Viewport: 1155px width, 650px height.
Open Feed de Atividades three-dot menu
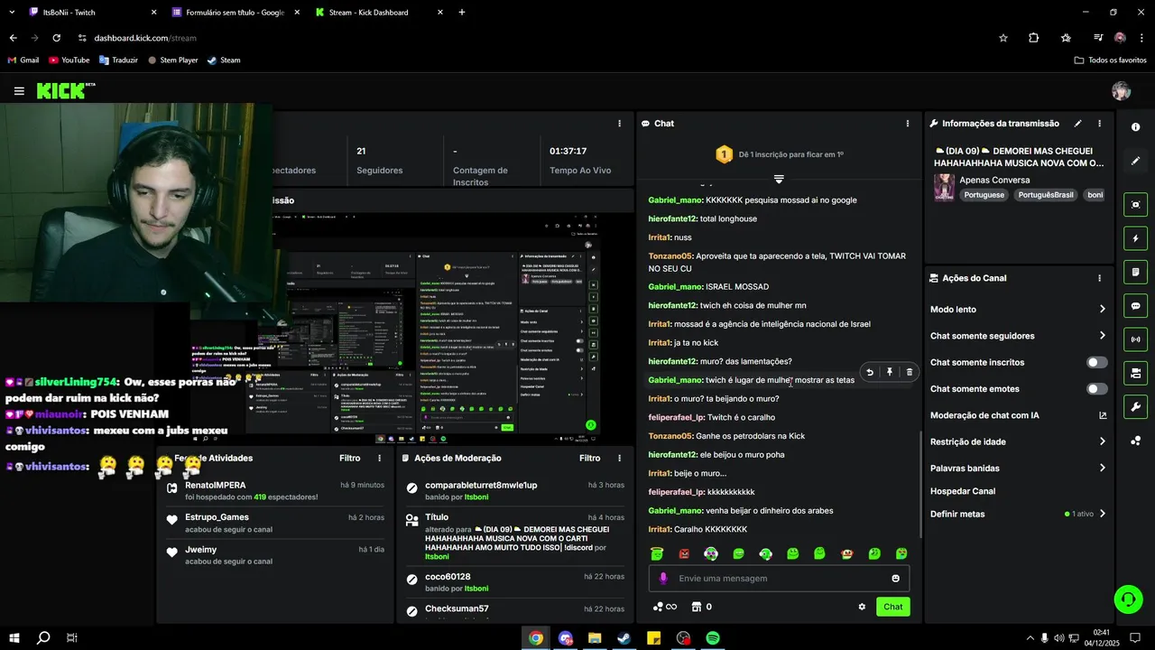pos(379,459)
